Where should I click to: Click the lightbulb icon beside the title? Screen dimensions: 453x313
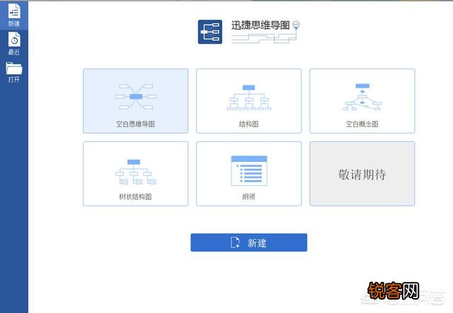[296, 25]
